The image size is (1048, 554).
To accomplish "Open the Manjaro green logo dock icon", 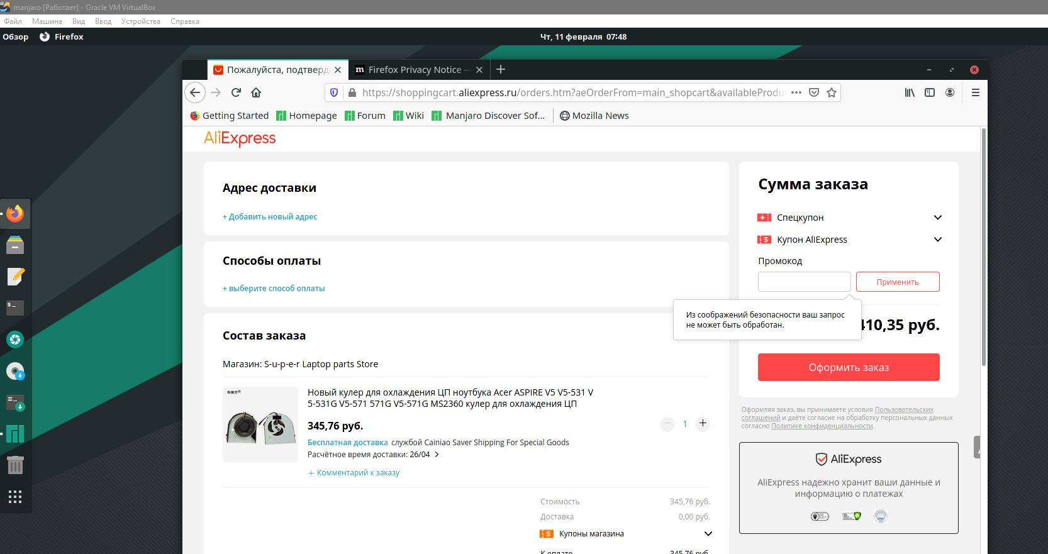I will [15, 434].
